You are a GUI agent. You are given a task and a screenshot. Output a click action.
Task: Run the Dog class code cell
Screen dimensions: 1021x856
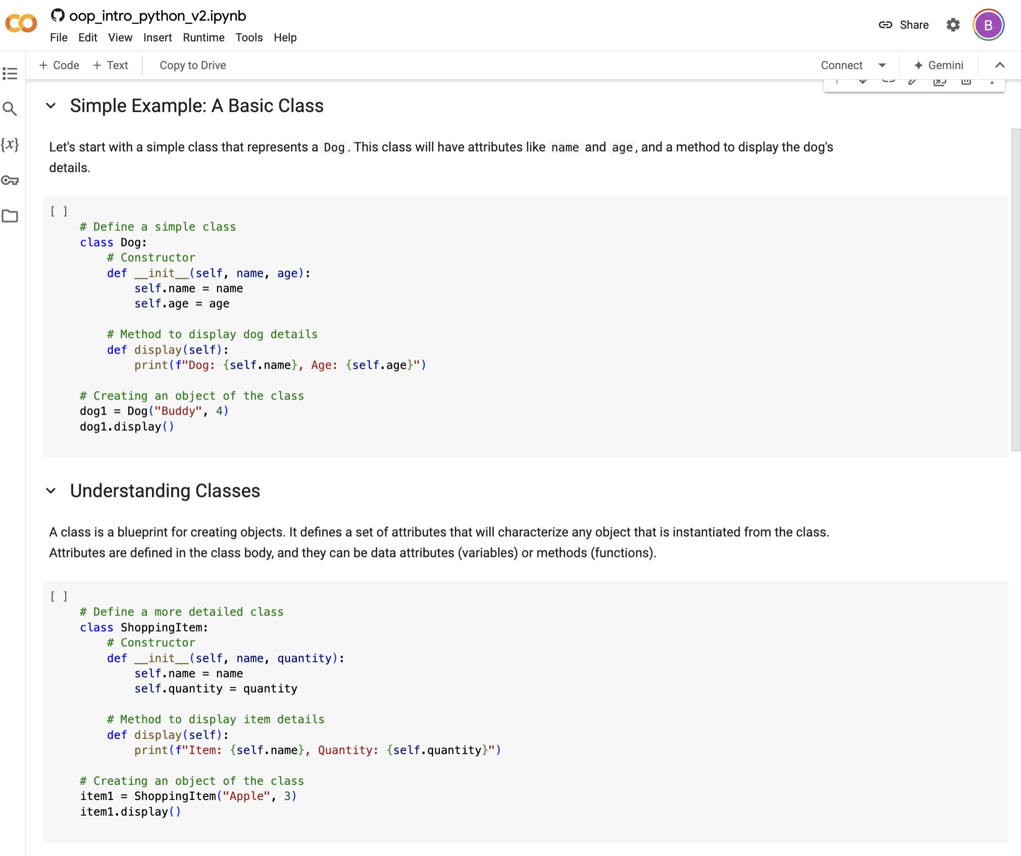coord(58,211)
